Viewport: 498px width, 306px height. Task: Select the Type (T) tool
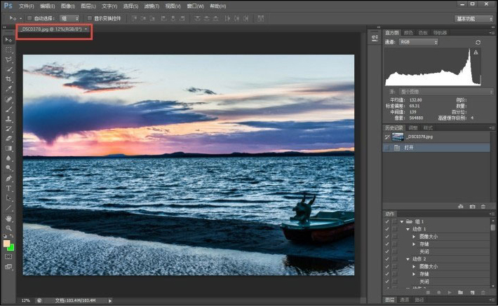pyautogui.click(x=9, y=188)
